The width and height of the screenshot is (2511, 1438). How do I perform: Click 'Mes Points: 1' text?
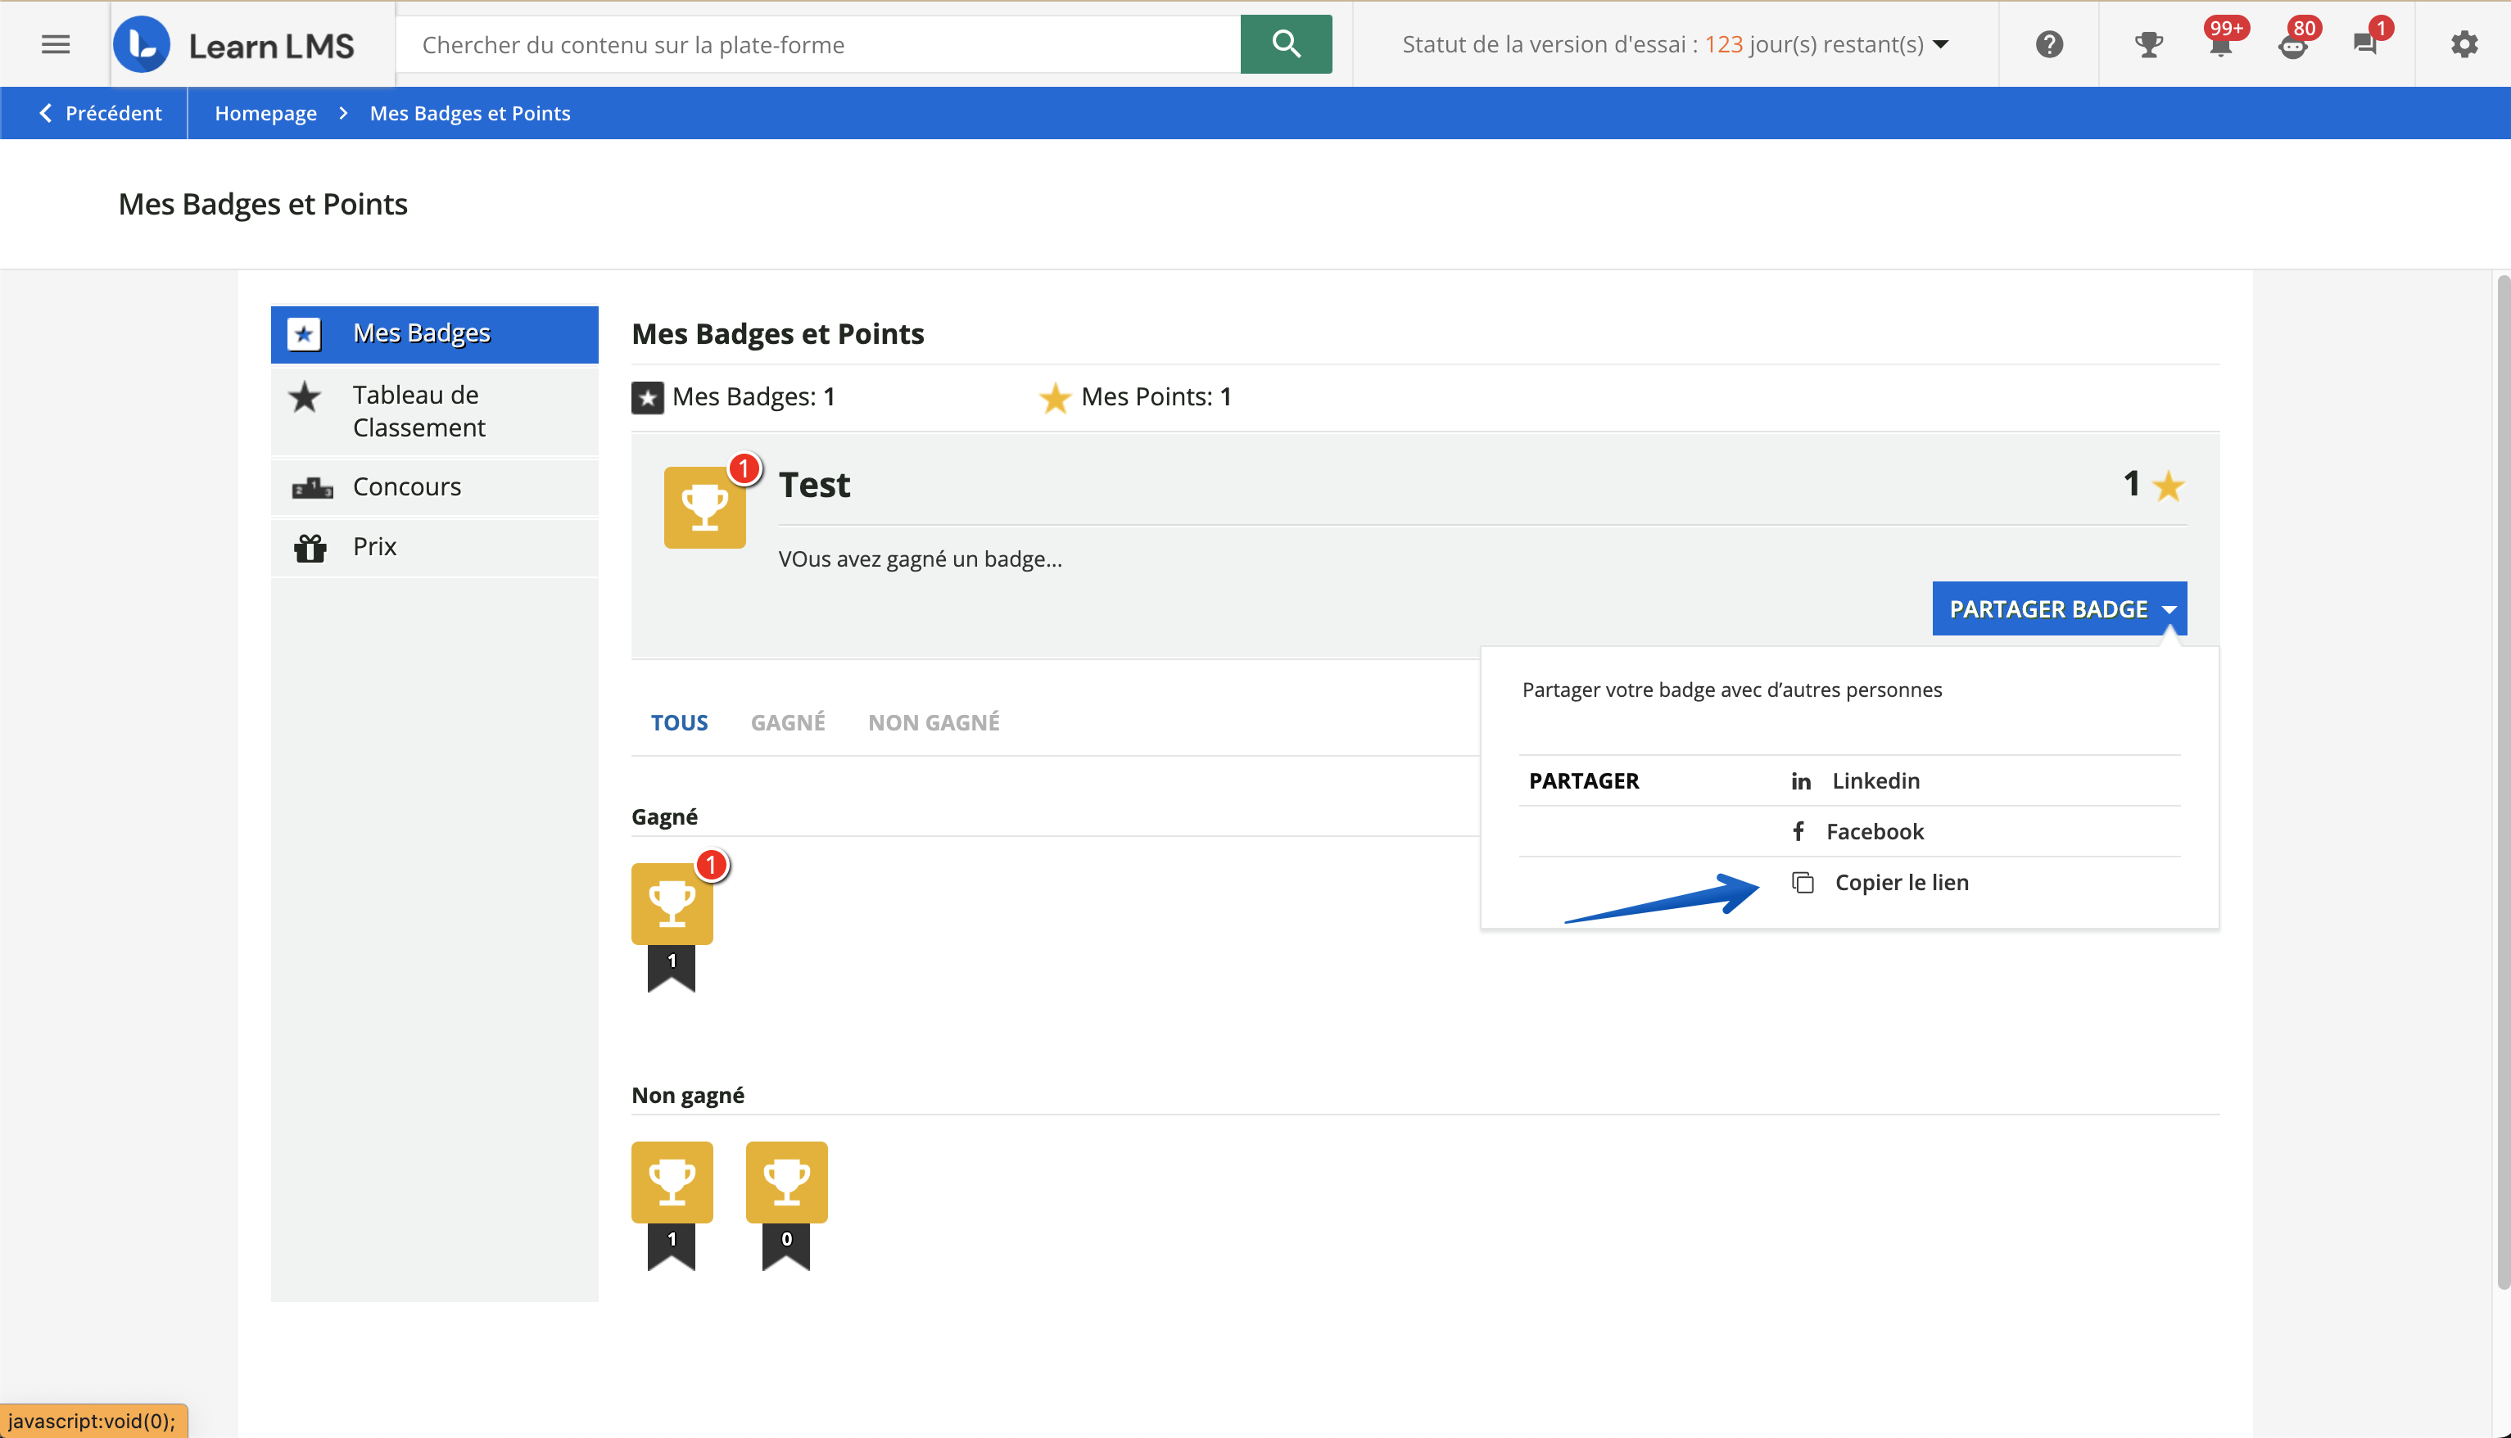tap(1156, 397)
